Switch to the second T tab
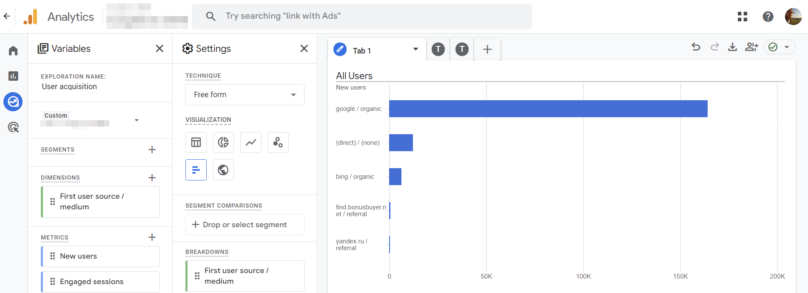808x293 pixels. point(462,49)
